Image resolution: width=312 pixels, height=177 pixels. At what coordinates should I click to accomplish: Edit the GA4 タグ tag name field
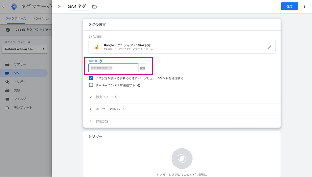[78, 7]
